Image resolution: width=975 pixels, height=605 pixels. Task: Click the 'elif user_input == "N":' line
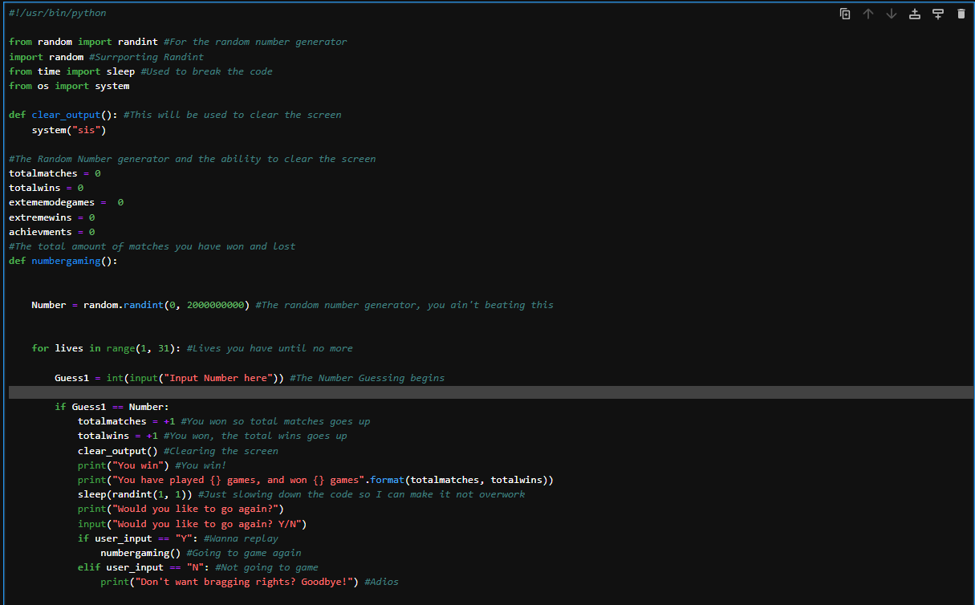tap(144, 567)
